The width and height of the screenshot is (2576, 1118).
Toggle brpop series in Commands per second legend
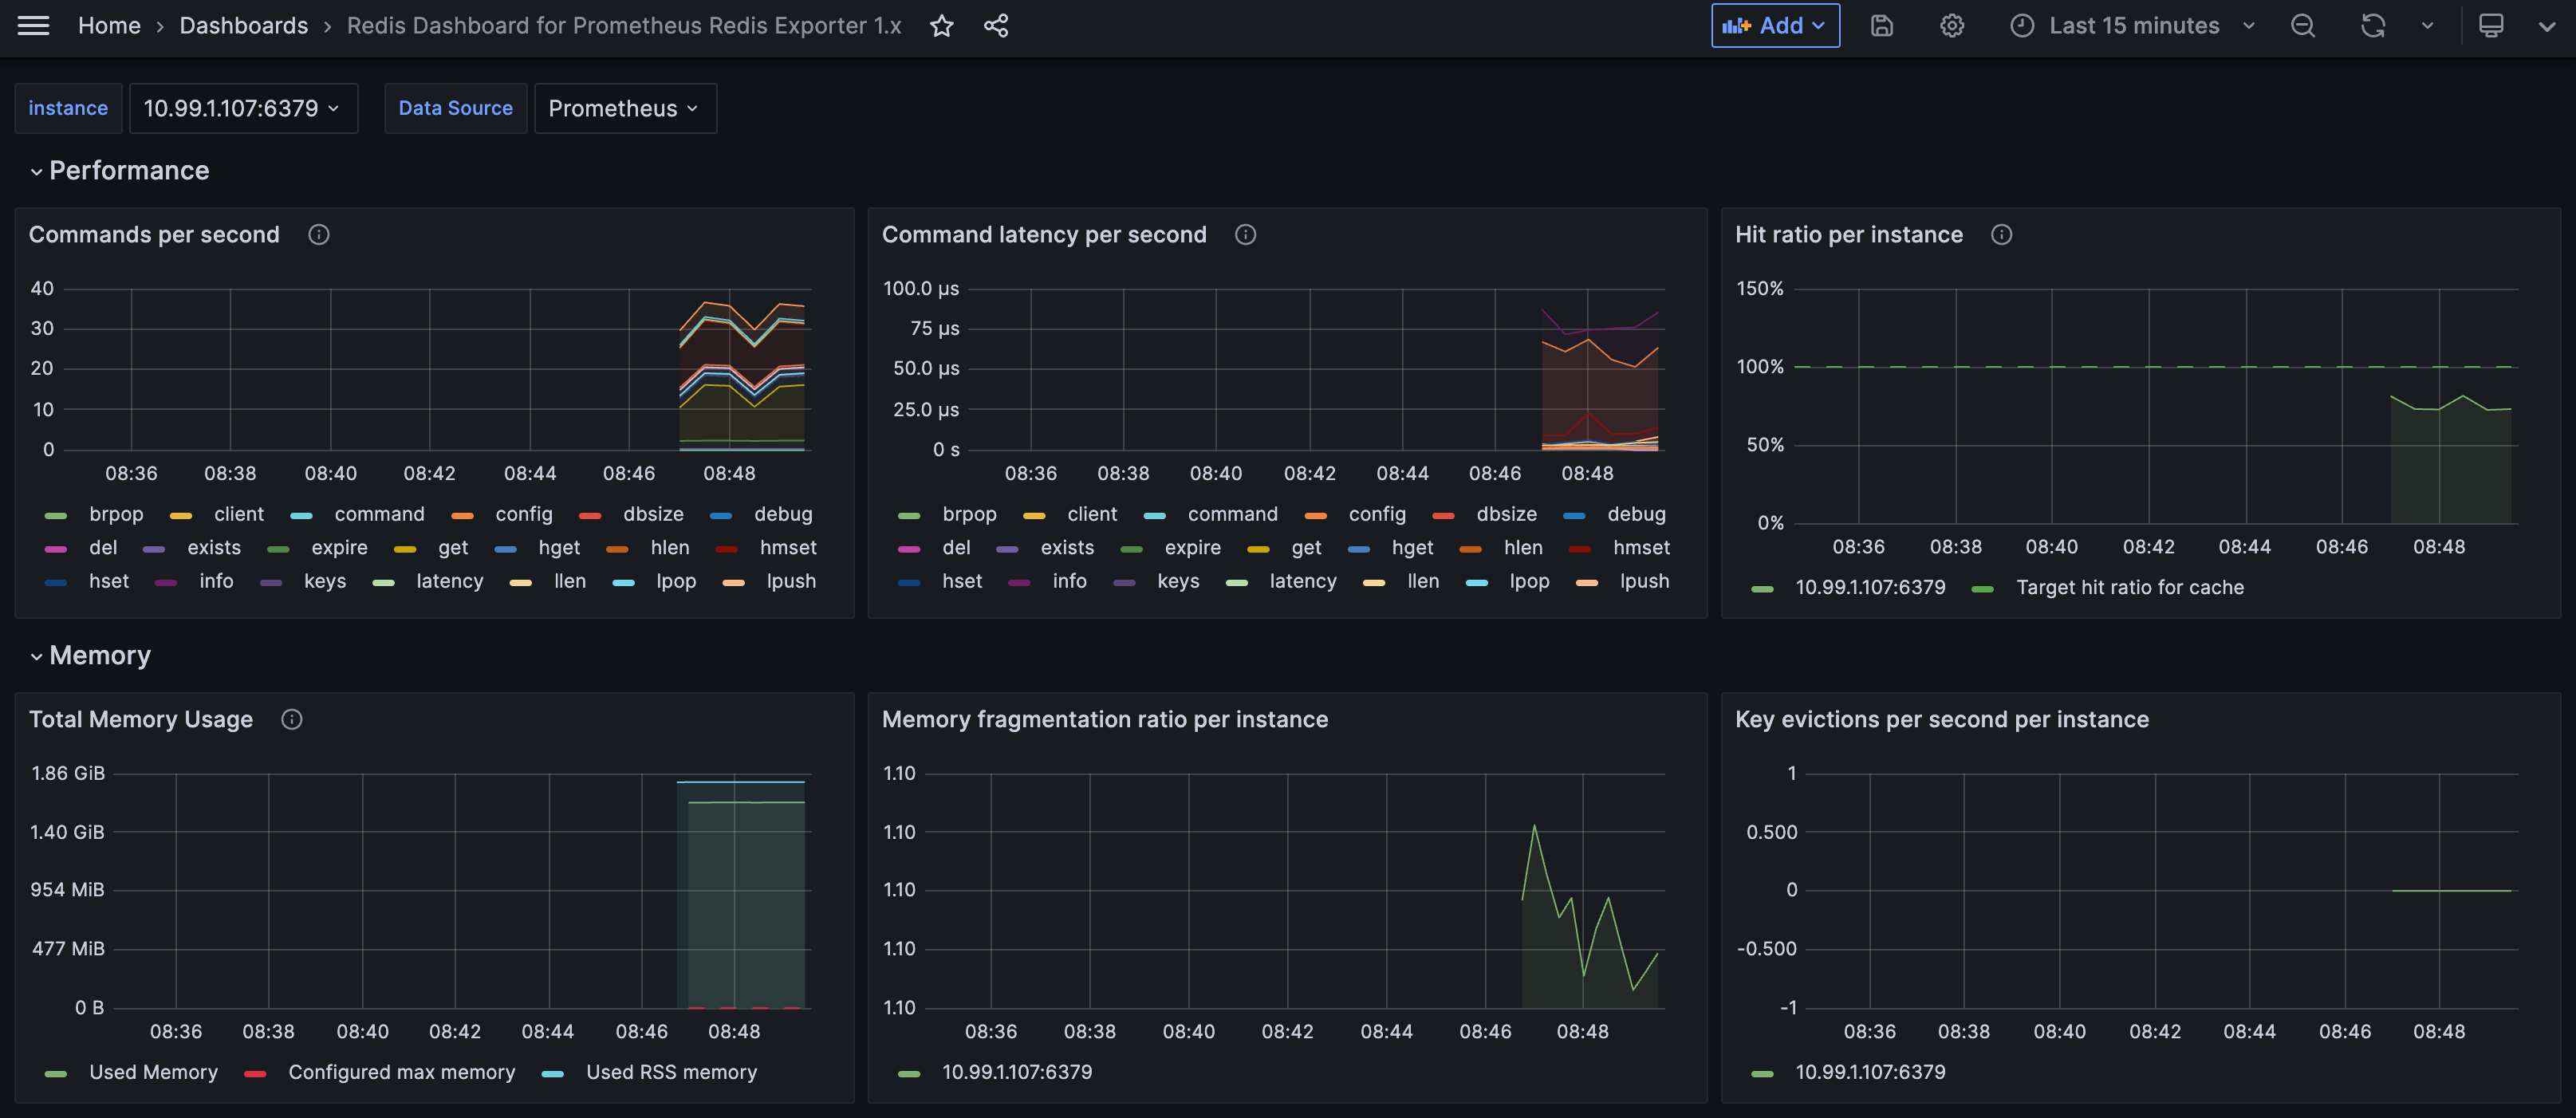coord(116,515)
